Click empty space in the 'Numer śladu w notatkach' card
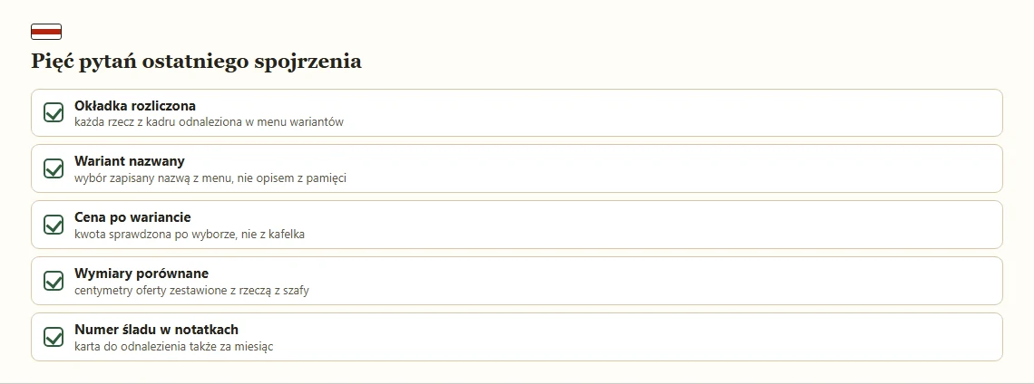The image size is (1034, 384). pos(659,337)
